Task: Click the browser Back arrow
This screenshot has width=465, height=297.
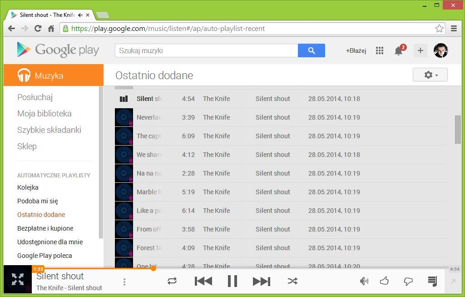Action: tap(11, 29)
